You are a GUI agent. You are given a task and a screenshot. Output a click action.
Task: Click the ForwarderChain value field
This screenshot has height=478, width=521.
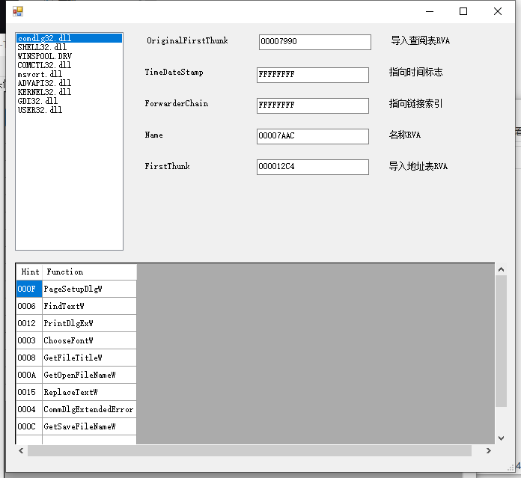coord(313,105)
